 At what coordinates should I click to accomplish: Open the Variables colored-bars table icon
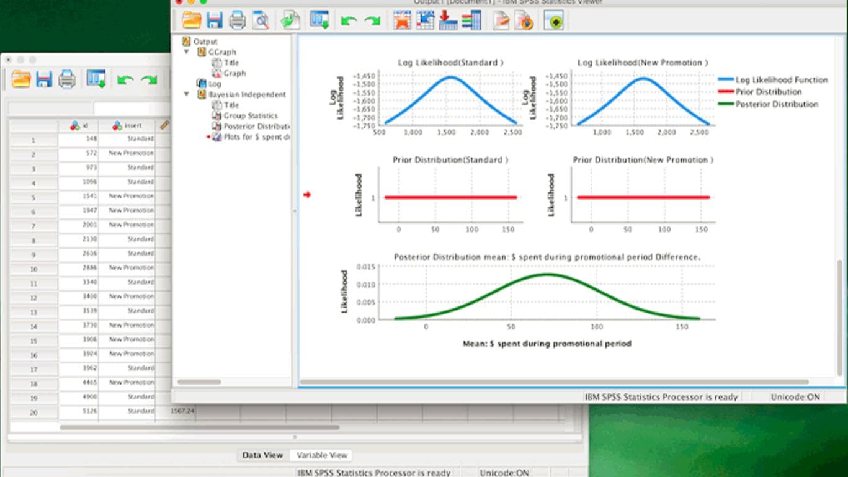pyautogui.click(x=471, y=20)
